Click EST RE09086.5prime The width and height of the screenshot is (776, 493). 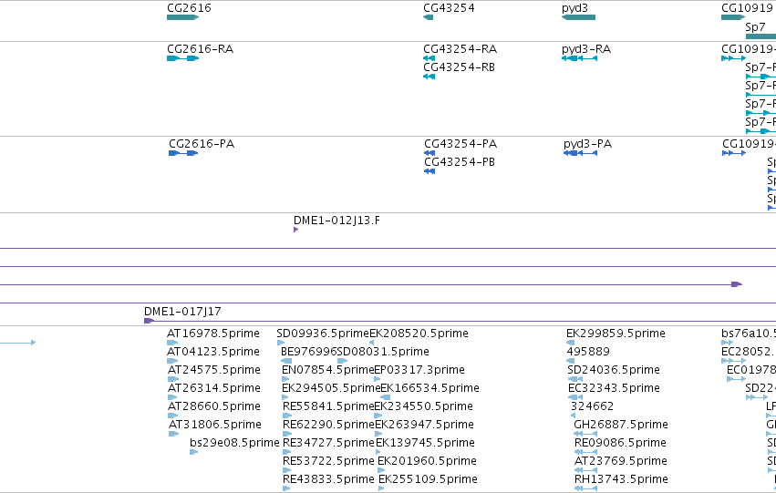point(620,443)
